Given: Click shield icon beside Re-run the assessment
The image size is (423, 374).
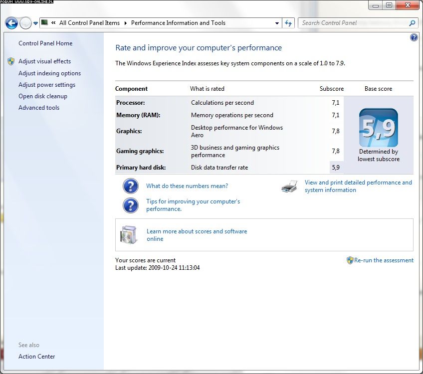Looking at the screenshot, I should pos(350,260).
